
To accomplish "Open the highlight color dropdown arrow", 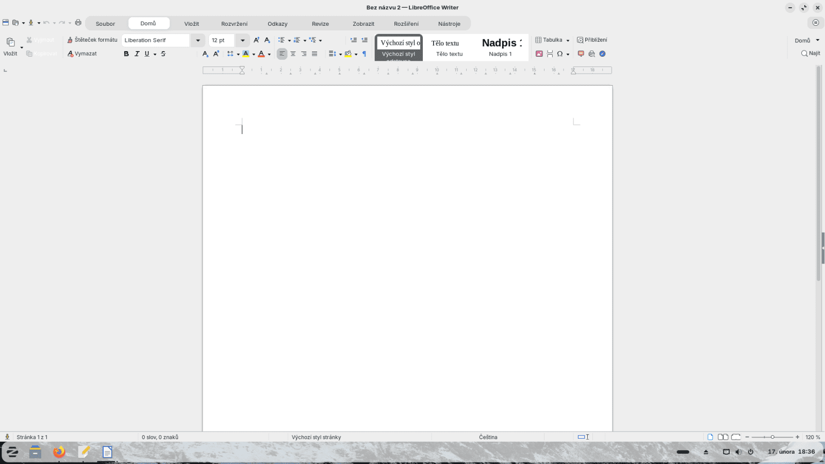I will (x=254, y=54).
